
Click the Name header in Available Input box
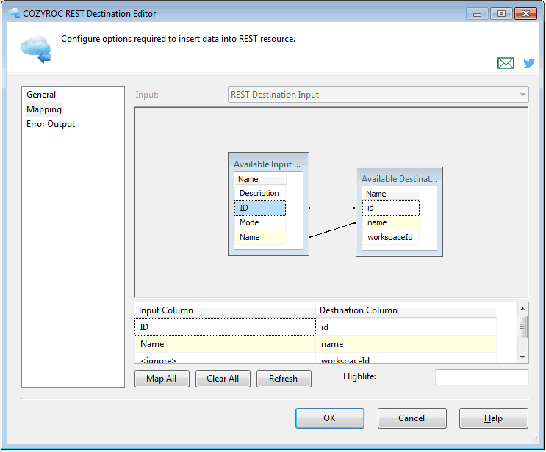[260, 179]
